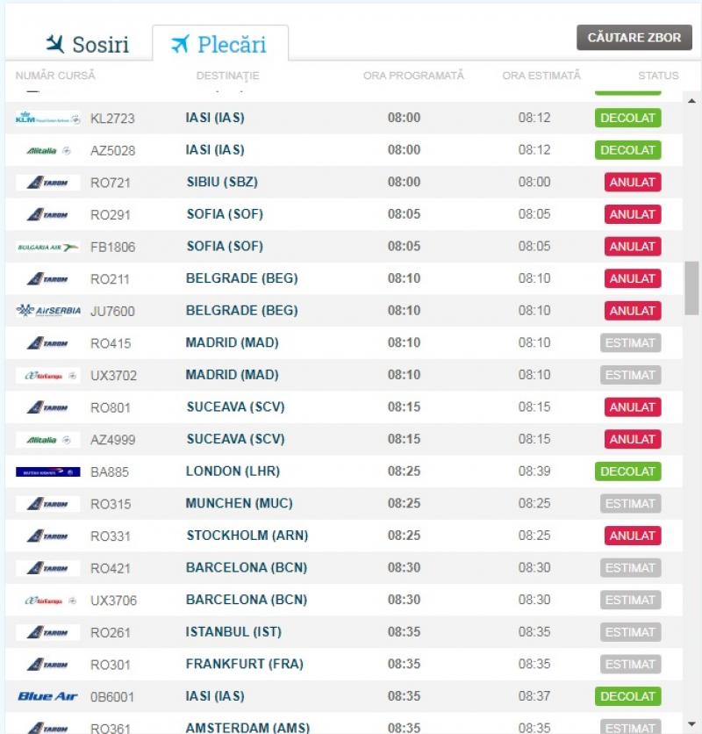The image size is (702, 734).
Task: Open the CĂUTARE ZBOR flight search
Action: click(x=634, y=38)
